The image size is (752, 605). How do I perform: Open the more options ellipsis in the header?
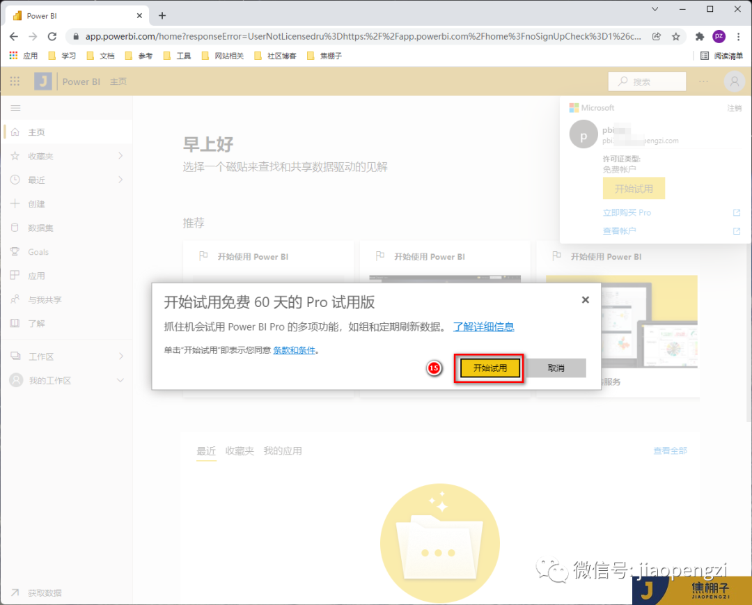tap(703, 81)
